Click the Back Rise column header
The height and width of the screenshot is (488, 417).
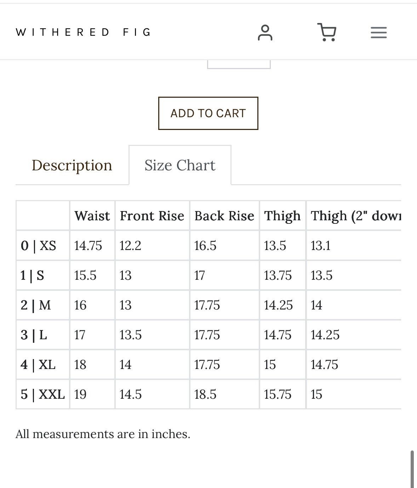(224, 216)
